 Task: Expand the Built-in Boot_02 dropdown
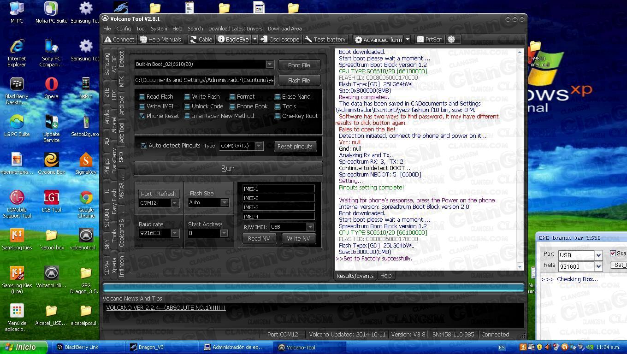[x=270, y=65]
